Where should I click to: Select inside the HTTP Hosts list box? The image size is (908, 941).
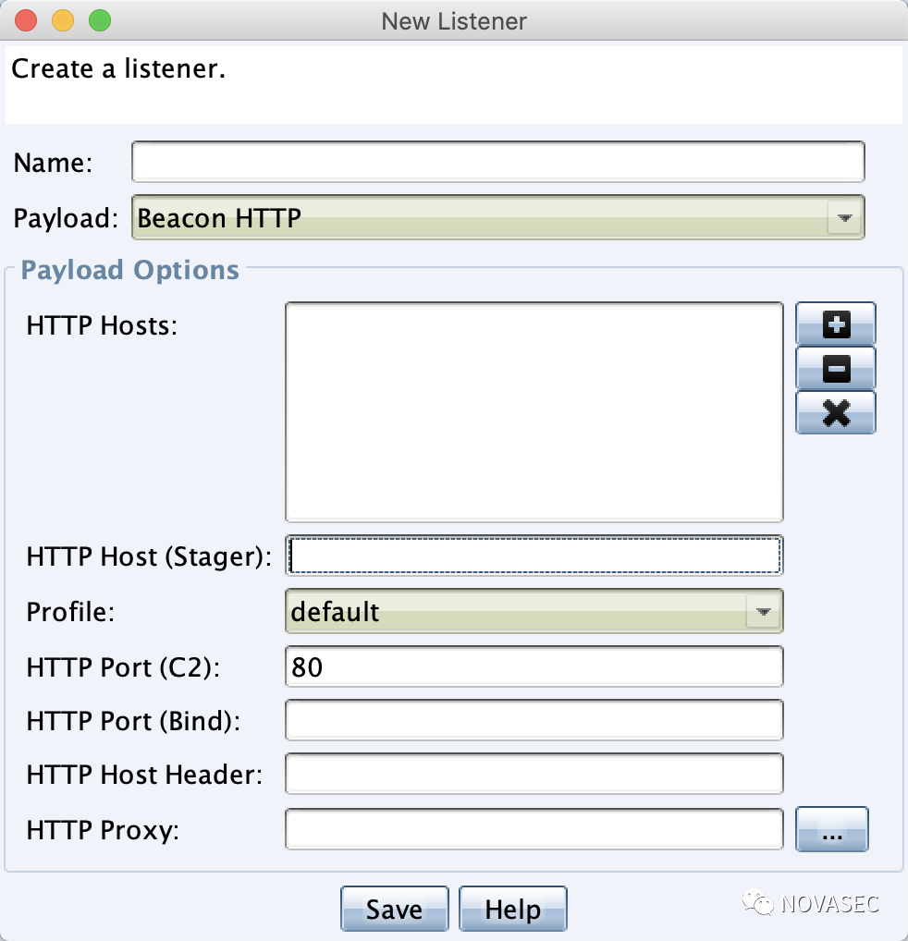click(534, 411)
